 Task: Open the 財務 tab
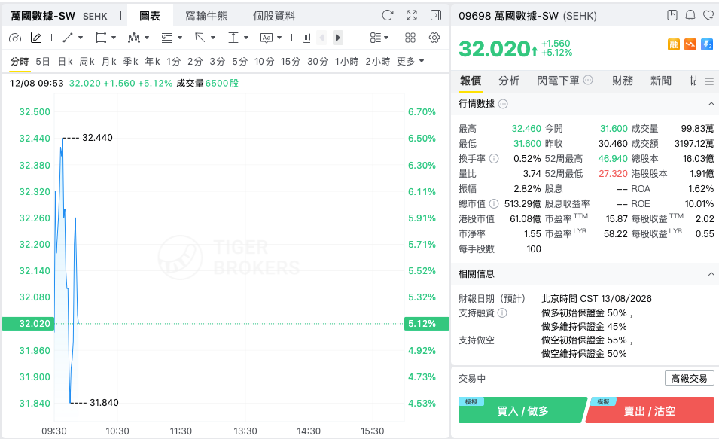coord(622,81)
